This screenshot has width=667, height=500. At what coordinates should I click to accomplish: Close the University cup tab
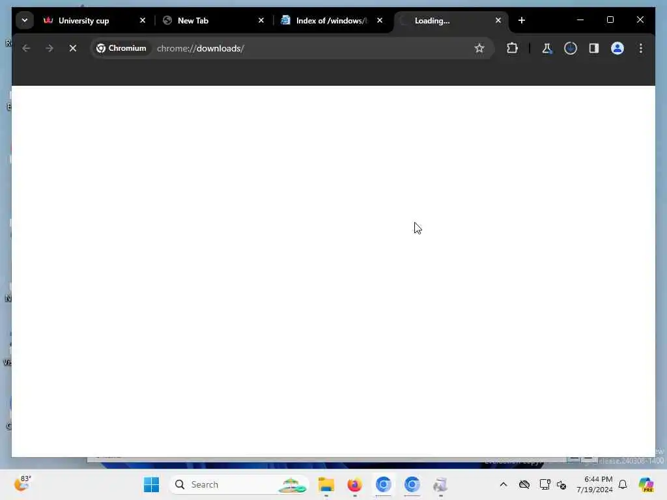tap(143, 20)
